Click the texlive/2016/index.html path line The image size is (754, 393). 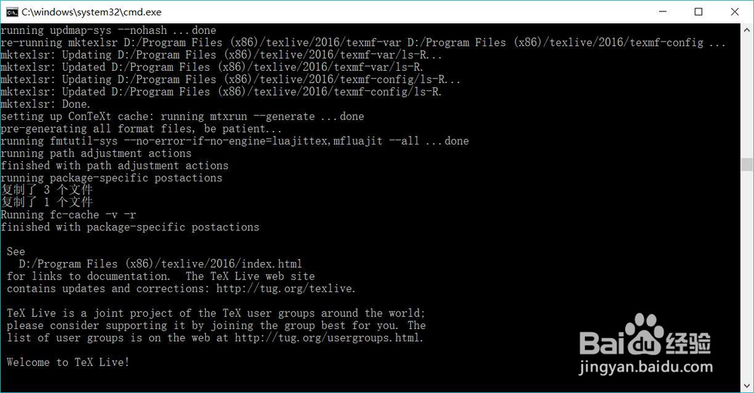pos(160,264)
